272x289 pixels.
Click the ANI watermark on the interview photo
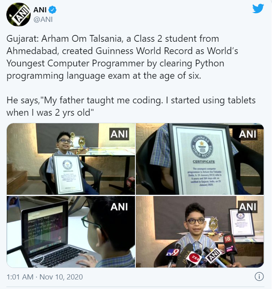pos(247,207)
